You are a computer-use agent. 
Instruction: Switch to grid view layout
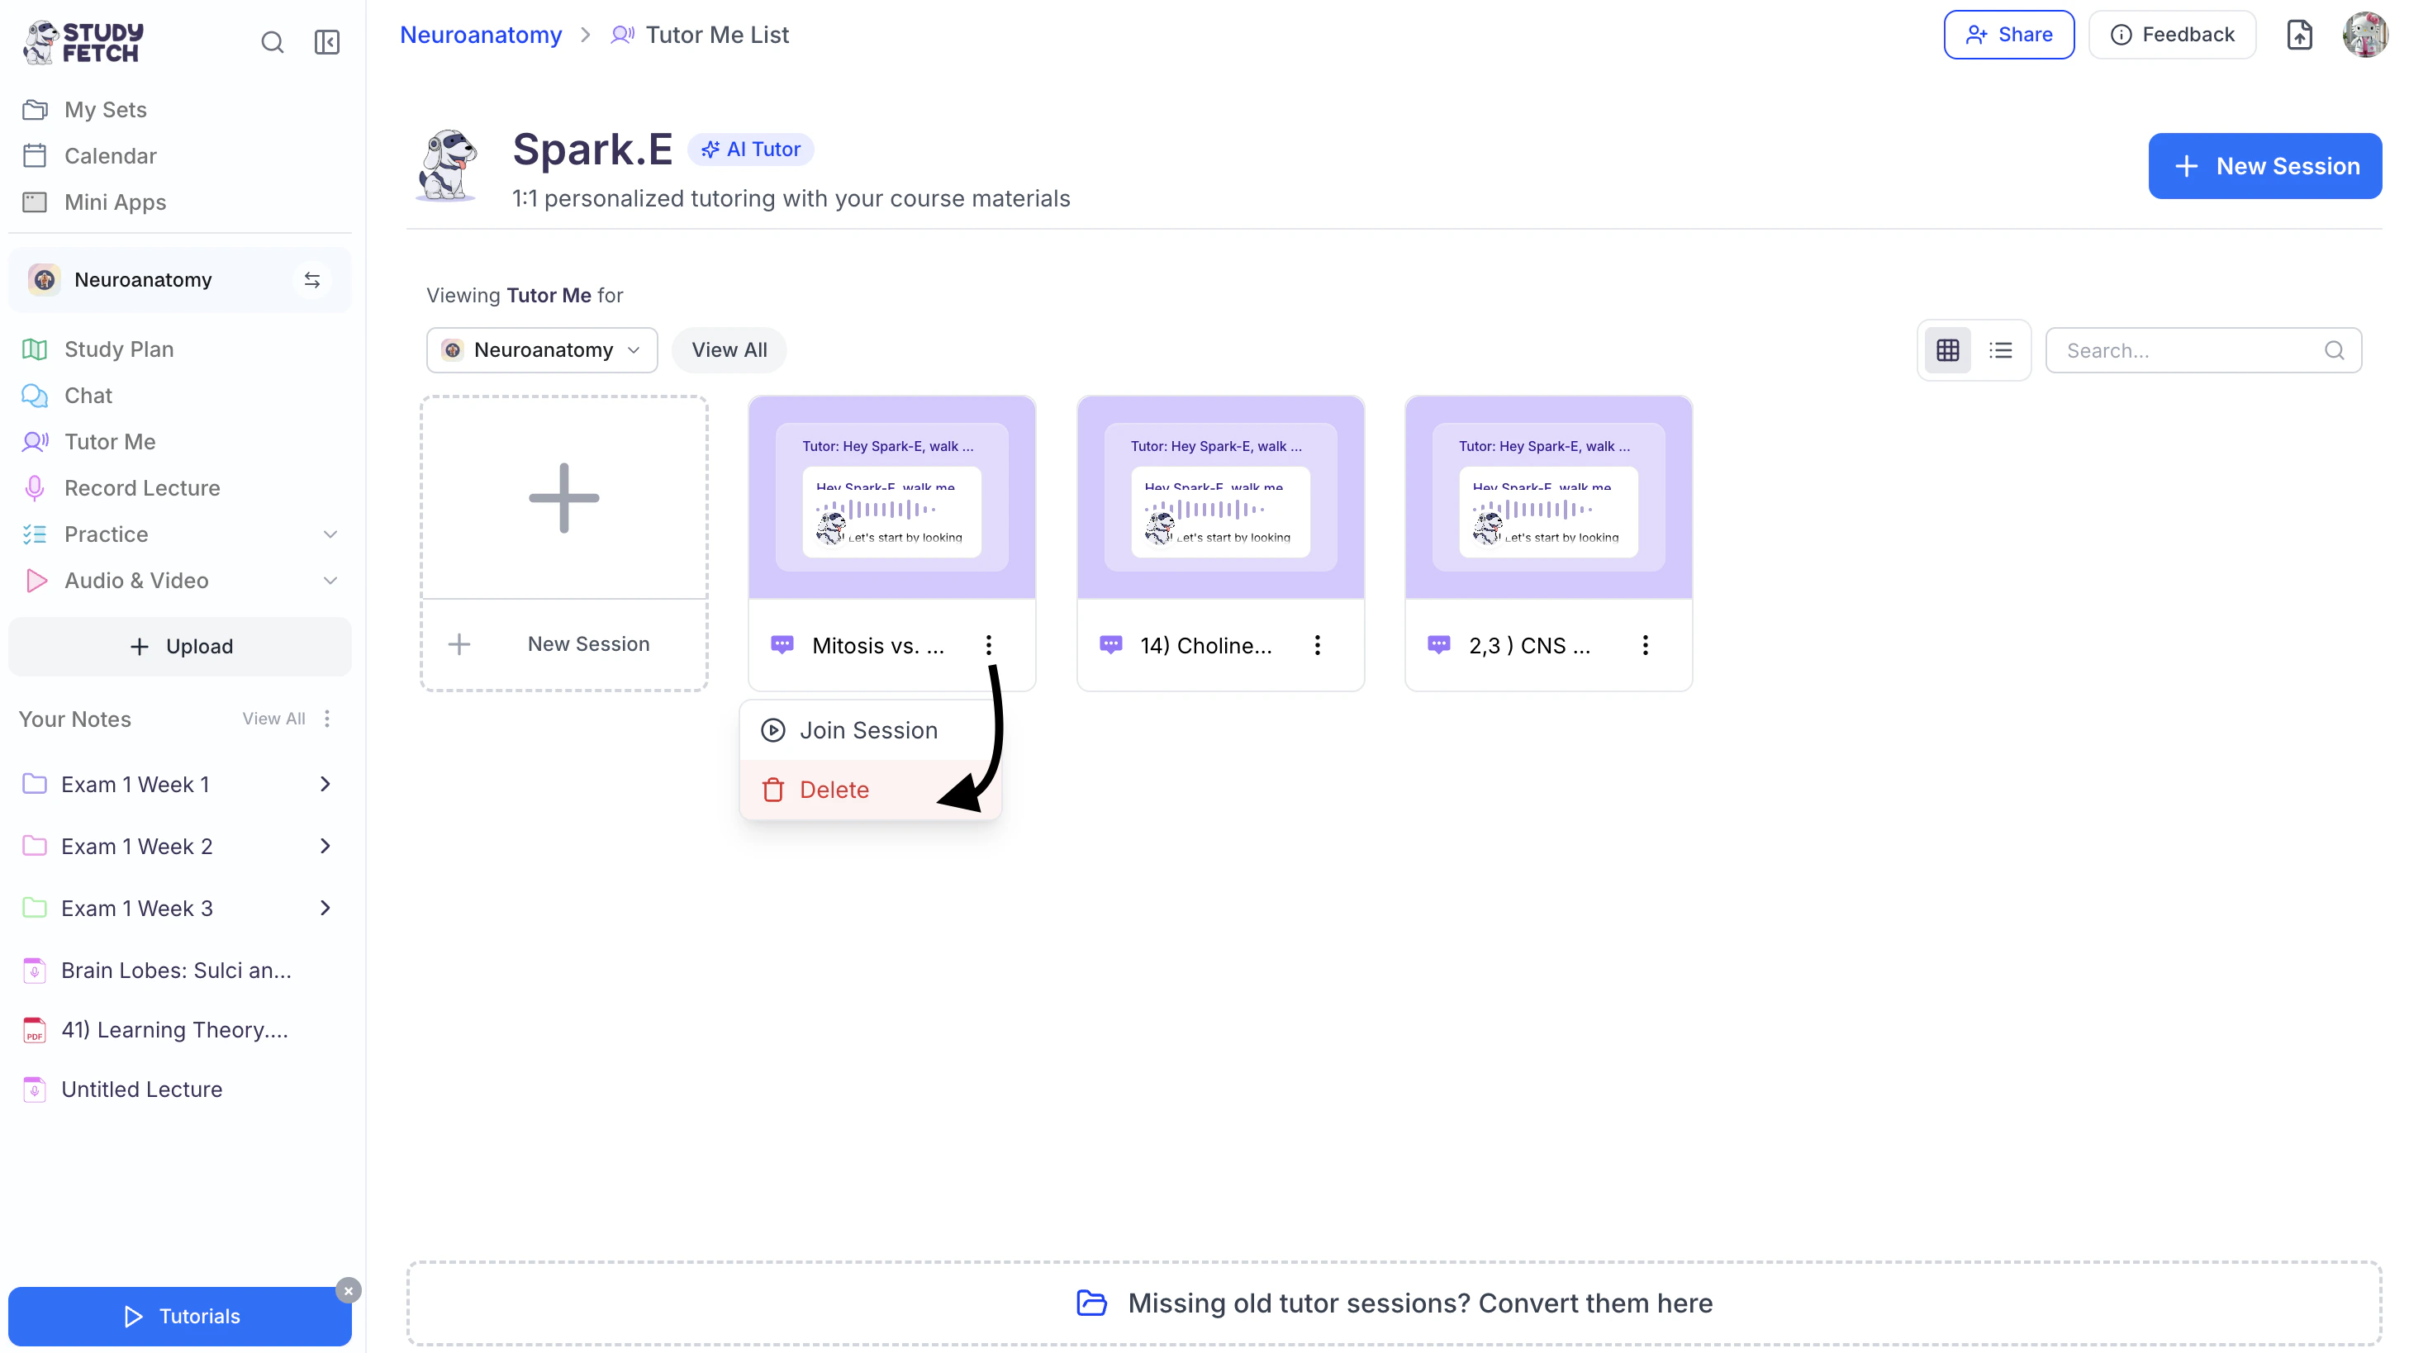[1948, 350]
